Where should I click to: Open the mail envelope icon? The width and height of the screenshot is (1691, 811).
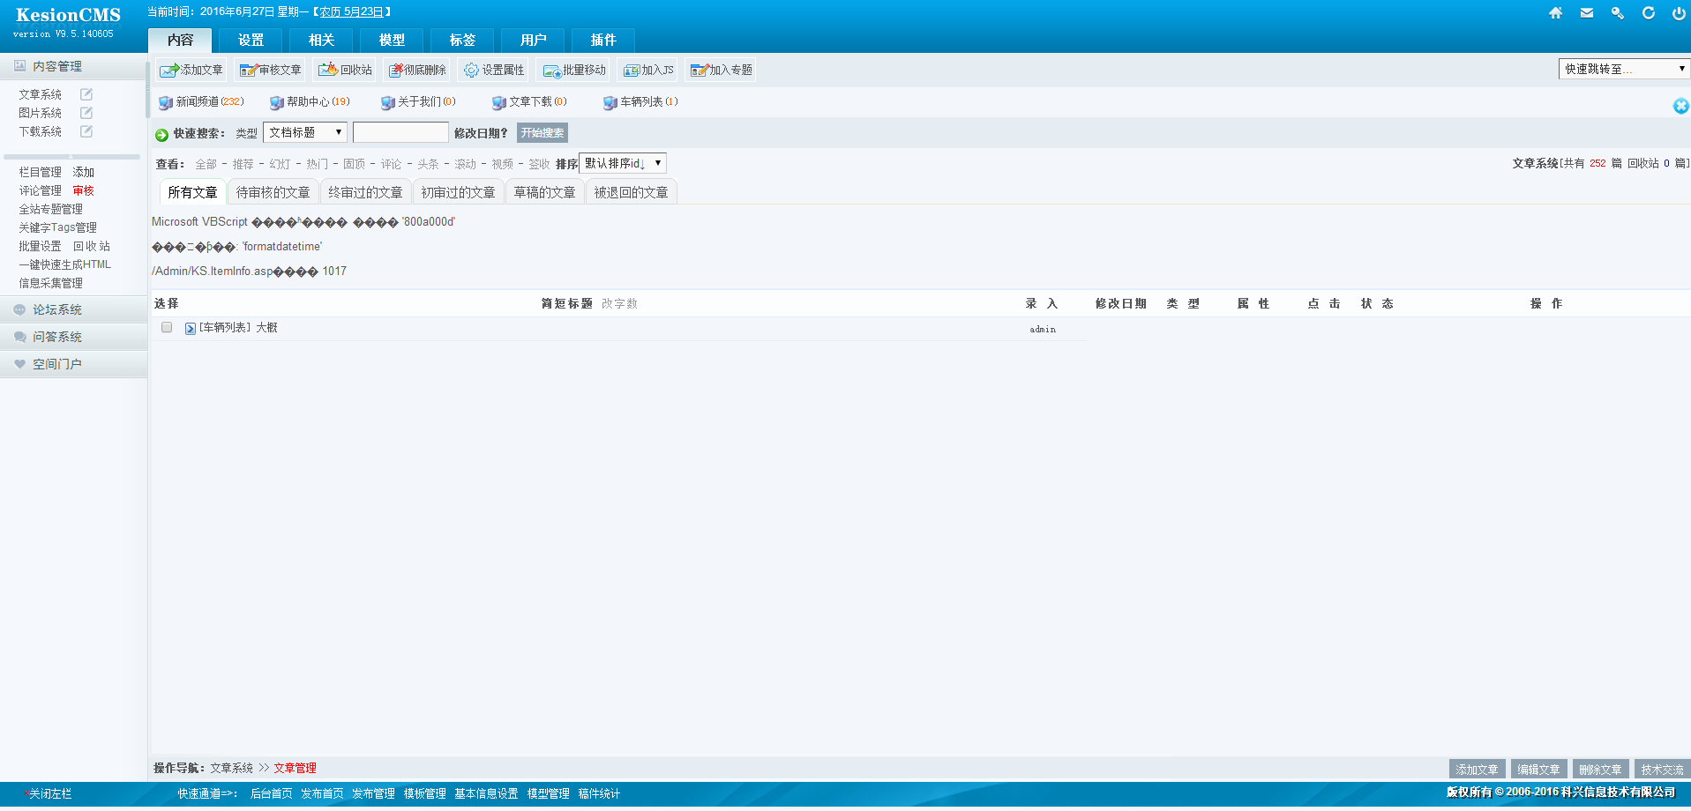click(1587, 13)
